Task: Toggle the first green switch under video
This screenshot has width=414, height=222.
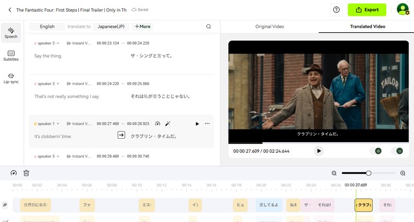Action: pyautogui.click(x=376, y=151)
